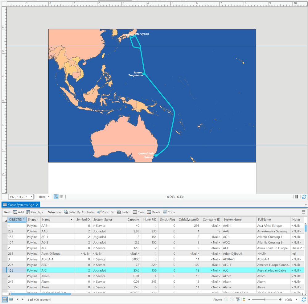Switch the current selection

click(123, 212)
